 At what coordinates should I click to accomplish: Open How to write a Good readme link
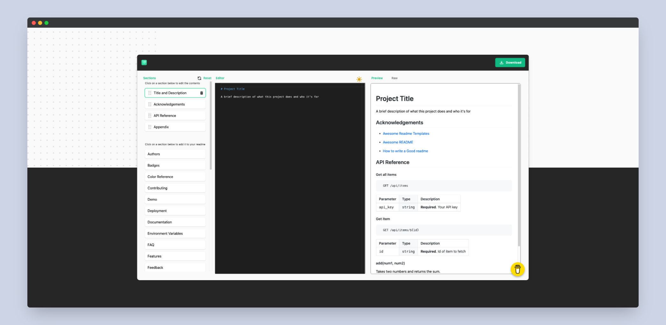(405, 151)
